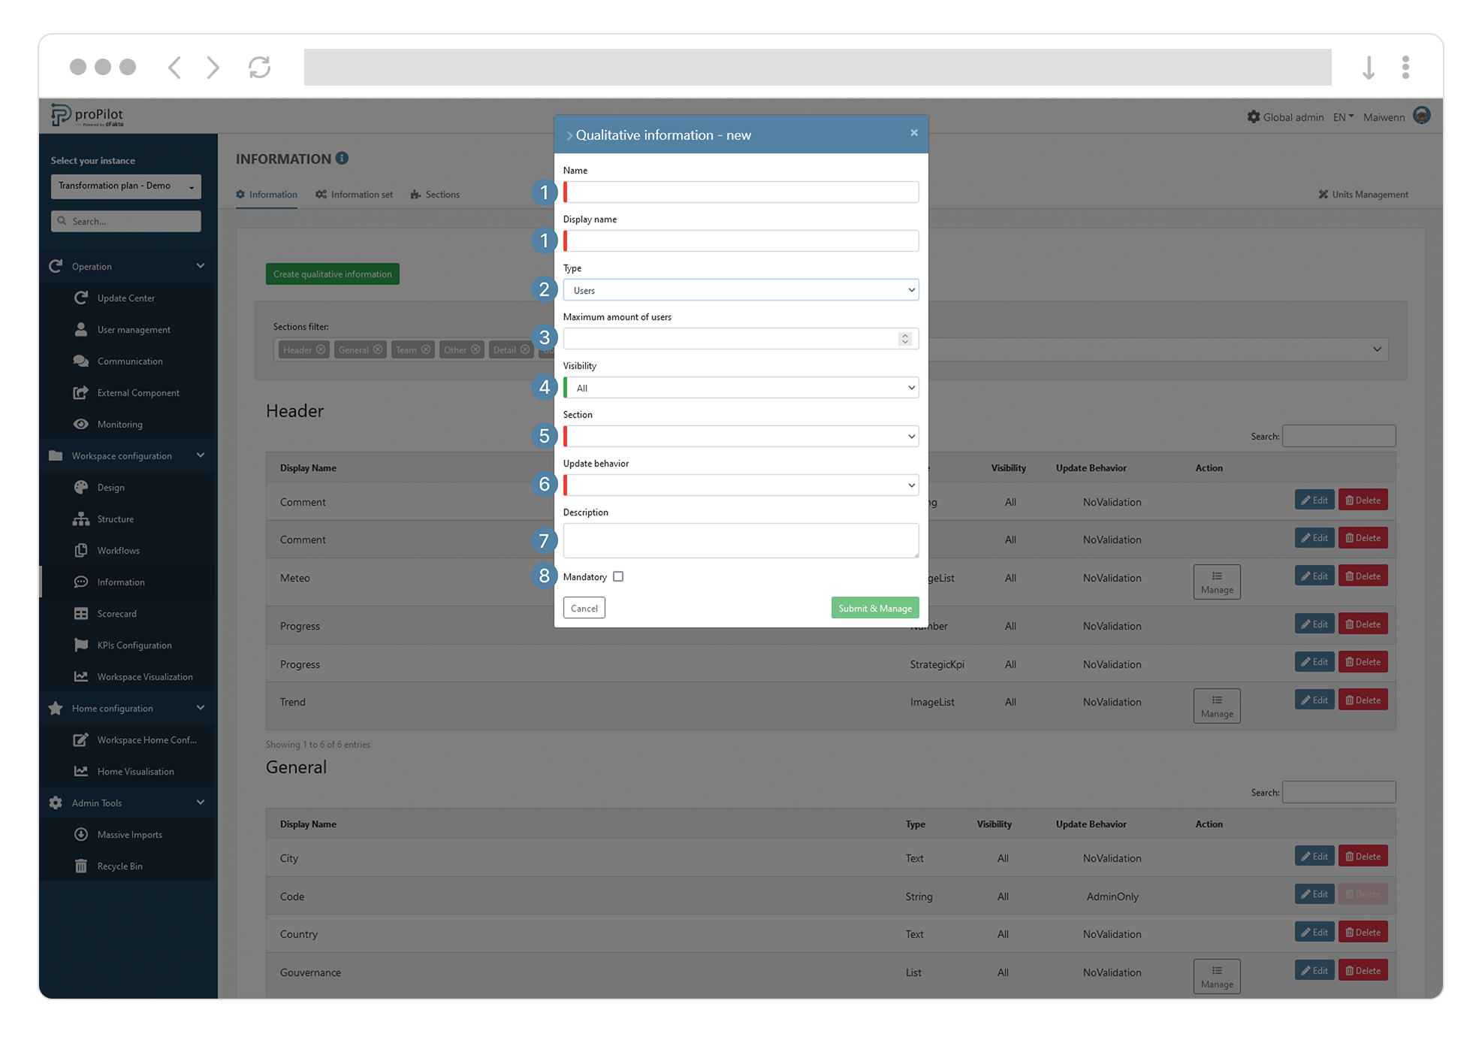Collapse the Operation section
The width and height of the screenshot is (1482, 1040).
[x=200, y=265]
